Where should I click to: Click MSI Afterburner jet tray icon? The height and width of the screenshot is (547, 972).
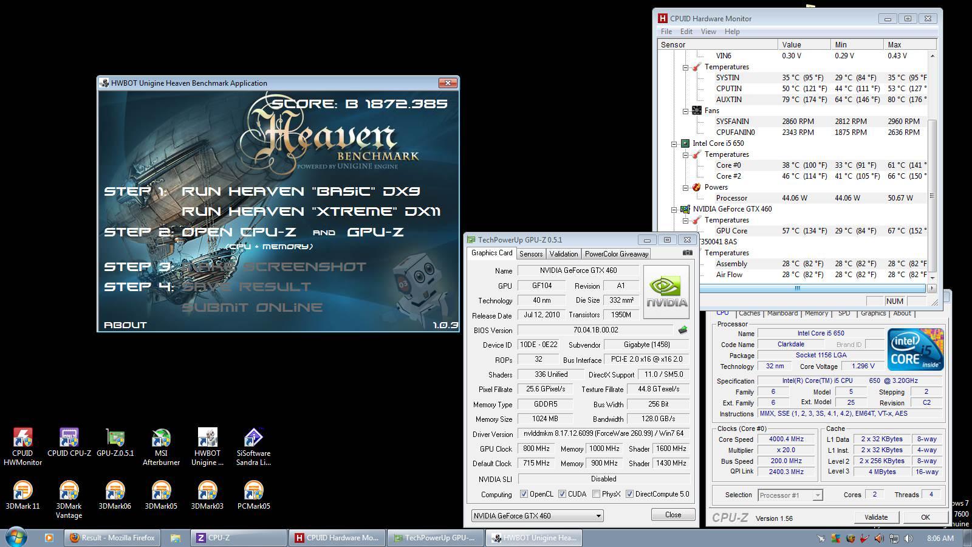coord(821,538)
